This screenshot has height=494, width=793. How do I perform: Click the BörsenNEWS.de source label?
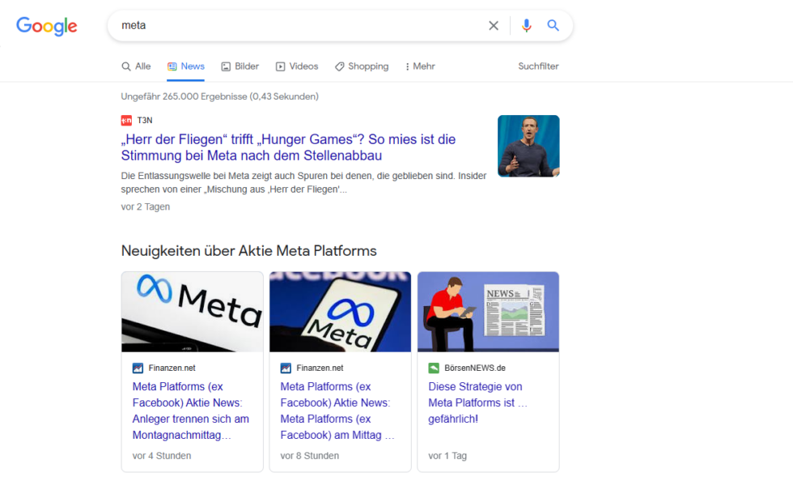coord(475,368)
